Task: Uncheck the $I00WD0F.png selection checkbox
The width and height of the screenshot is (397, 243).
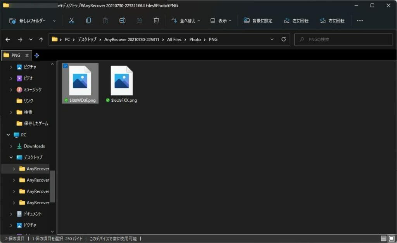Action: tap(65, 66)
